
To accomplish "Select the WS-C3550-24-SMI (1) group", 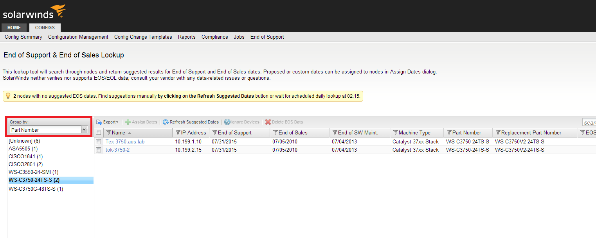I will click(34, 172).
